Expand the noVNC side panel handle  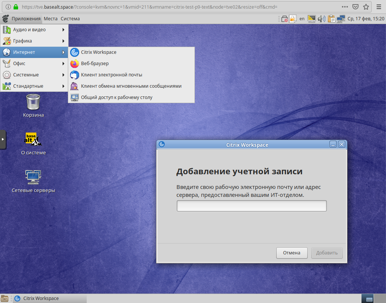pos(3,139)
